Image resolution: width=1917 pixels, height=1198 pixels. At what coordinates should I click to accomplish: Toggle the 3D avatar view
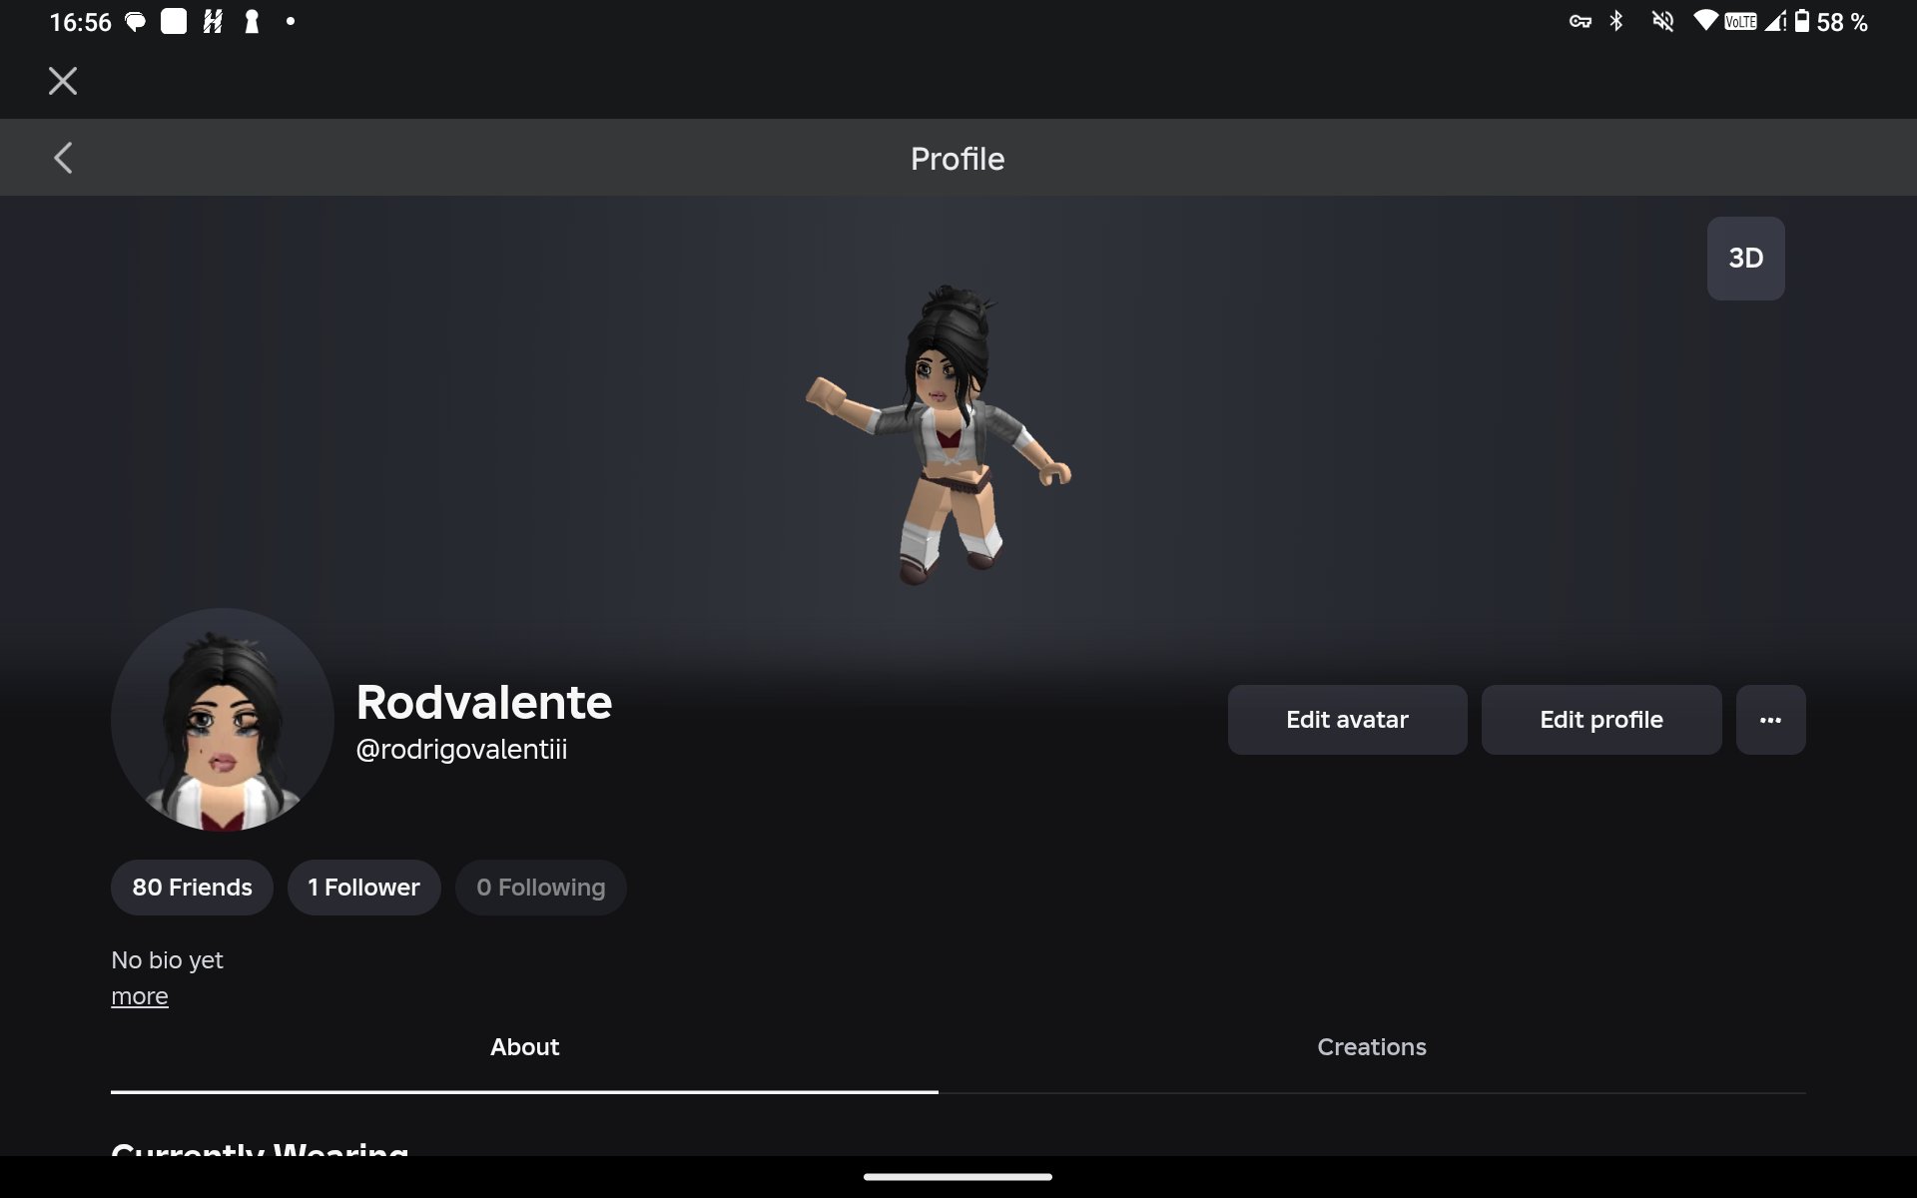1745,259
